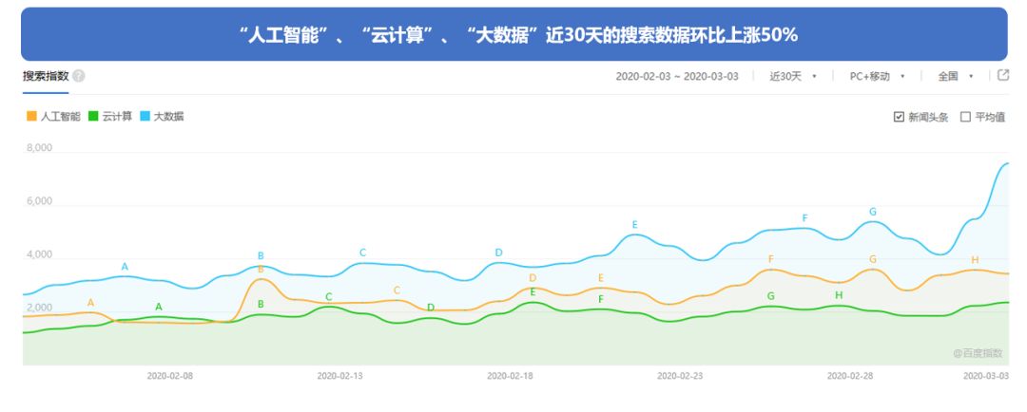
Task: Click the help icon beside 搜索指数
Action: (x=79, y=76)
